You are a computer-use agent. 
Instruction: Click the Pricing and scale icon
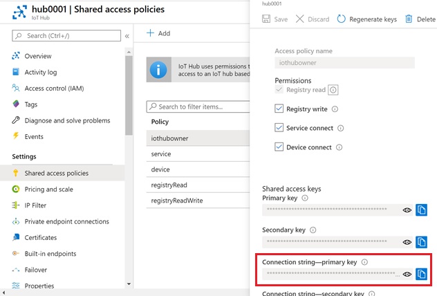click(x=16, y=189)
